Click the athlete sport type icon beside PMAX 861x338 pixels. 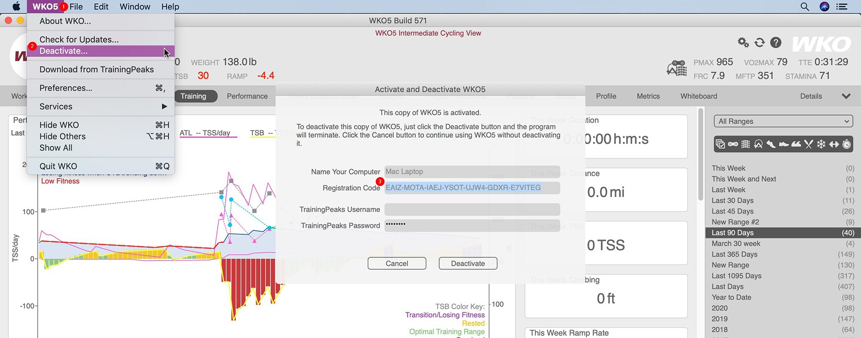pos(677,68)
